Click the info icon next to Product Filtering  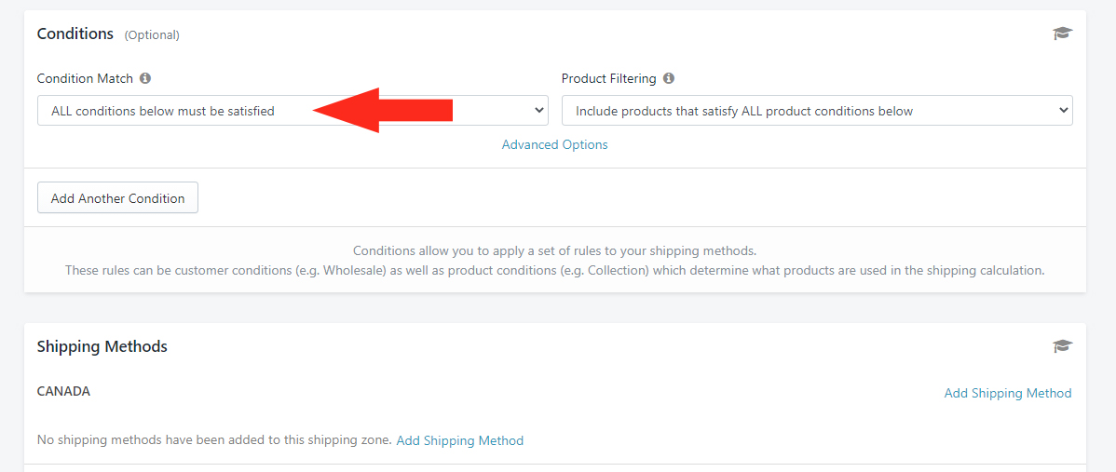pyautogui.click(x=668, y=78)
